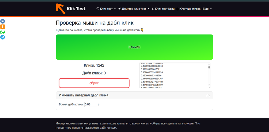Image resolution: width=269 pixels, height=132 pixels.
Task: Open the Джиттер клик тест dropdown
Action: click(x=134, y=9)
